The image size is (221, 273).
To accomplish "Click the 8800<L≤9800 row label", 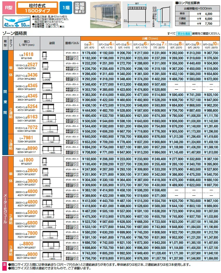I will pyautogui.click(x=27, y=256).
